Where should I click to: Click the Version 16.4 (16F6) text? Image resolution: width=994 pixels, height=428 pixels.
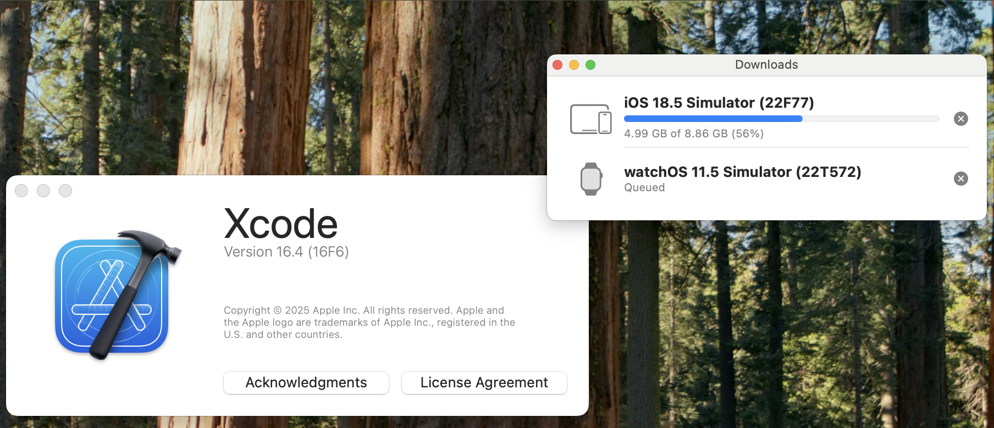[286, 252]
